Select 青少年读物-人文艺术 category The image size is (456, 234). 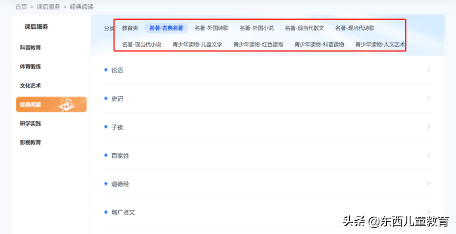380,45
